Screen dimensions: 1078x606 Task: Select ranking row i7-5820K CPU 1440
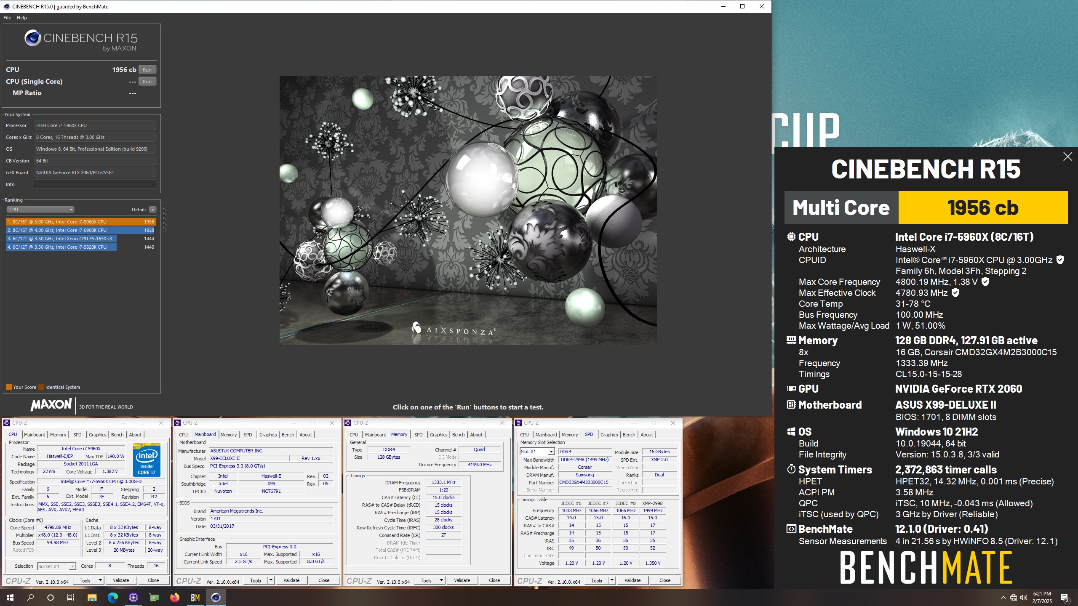[81, 247]
